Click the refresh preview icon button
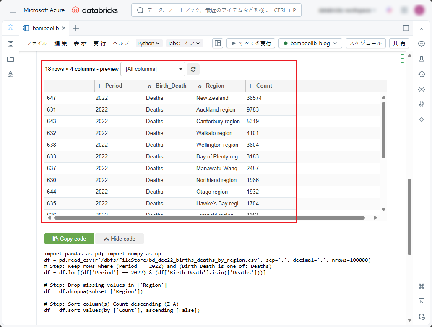This screenshot has width=432, height=327. pyautogui.click(x=193, y=69)
